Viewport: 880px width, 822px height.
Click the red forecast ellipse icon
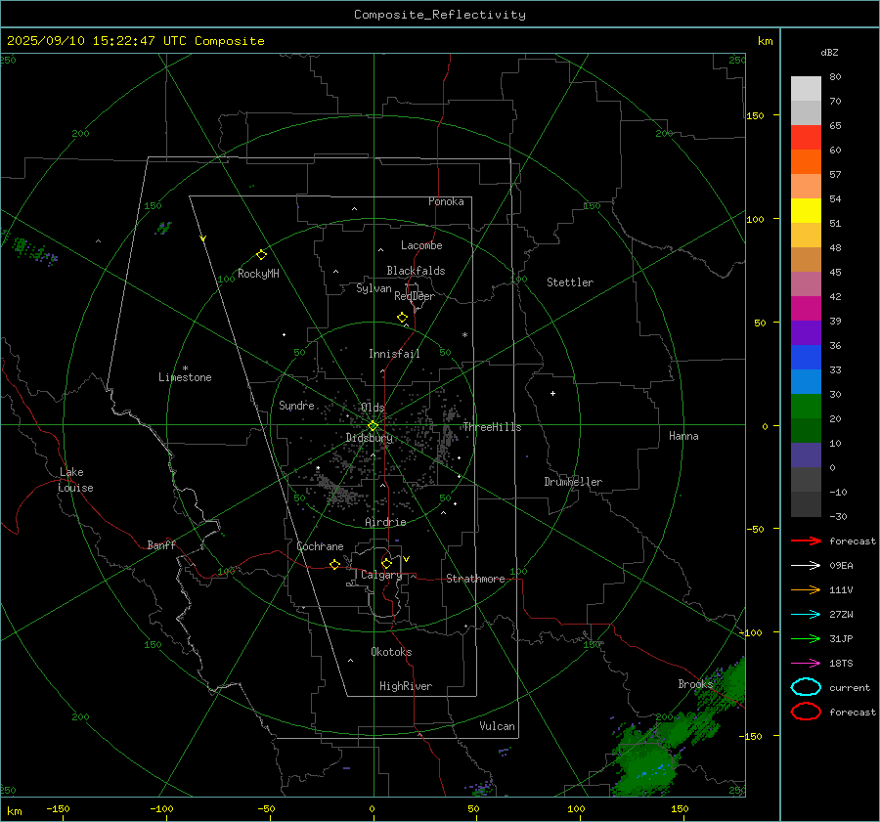[806, 712]
